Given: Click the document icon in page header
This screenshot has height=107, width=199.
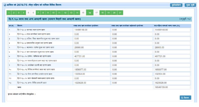Looking at the screenshot, I should click(x=5, y=5).
